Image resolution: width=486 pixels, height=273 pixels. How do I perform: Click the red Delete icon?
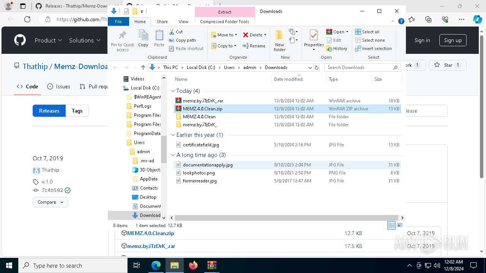[246, 35]
